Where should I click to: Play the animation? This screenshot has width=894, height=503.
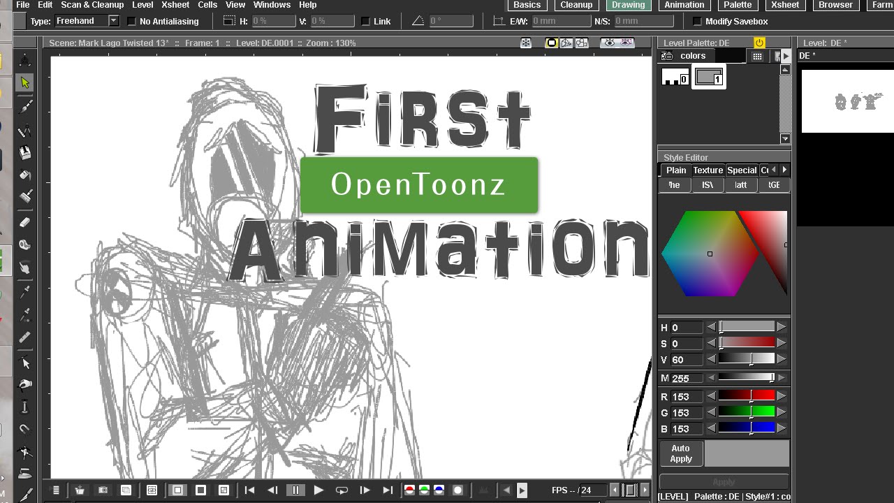point(318,490)
